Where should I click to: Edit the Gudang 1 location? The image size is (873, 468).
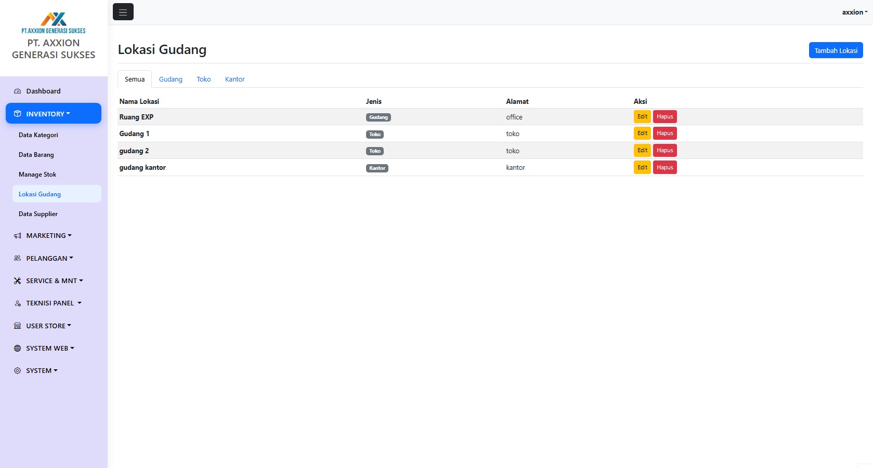tap(642, 133)
